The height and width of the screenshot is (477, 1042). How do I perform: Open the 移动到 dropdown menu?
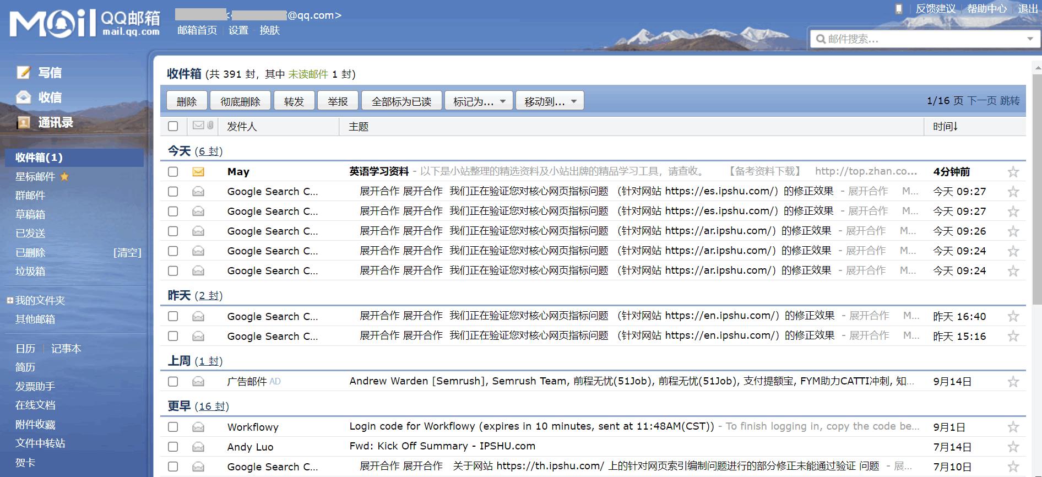click(x=550, y=101)
